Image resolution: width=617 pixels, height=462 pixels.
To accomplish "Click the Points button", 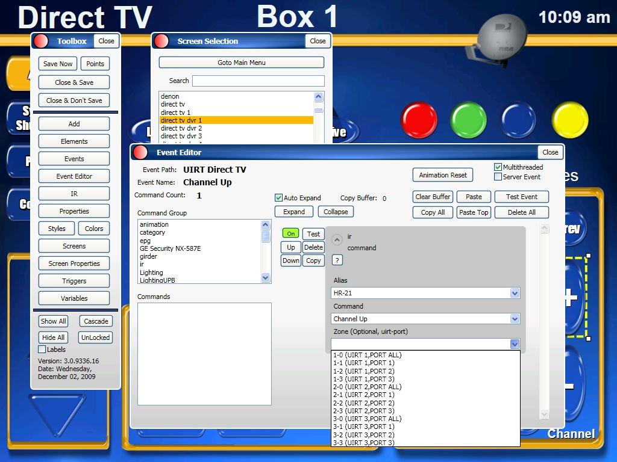I will click(x=95, y=64).
